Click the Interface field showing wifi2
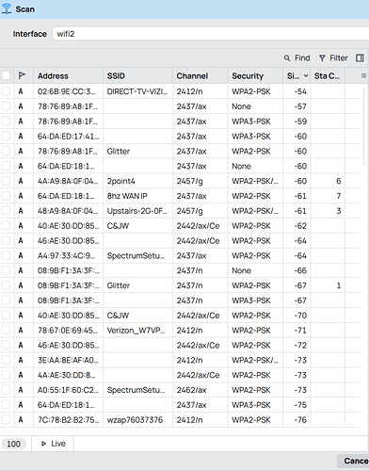This screenshot has width=369, height=471. pos(211,34)
